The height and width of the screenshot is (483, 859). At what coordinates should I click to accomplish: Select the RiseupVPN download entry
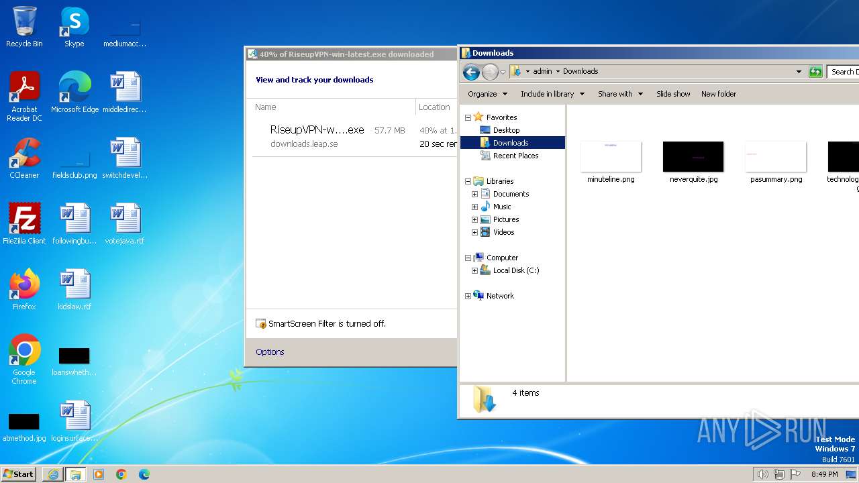(355, 137)
